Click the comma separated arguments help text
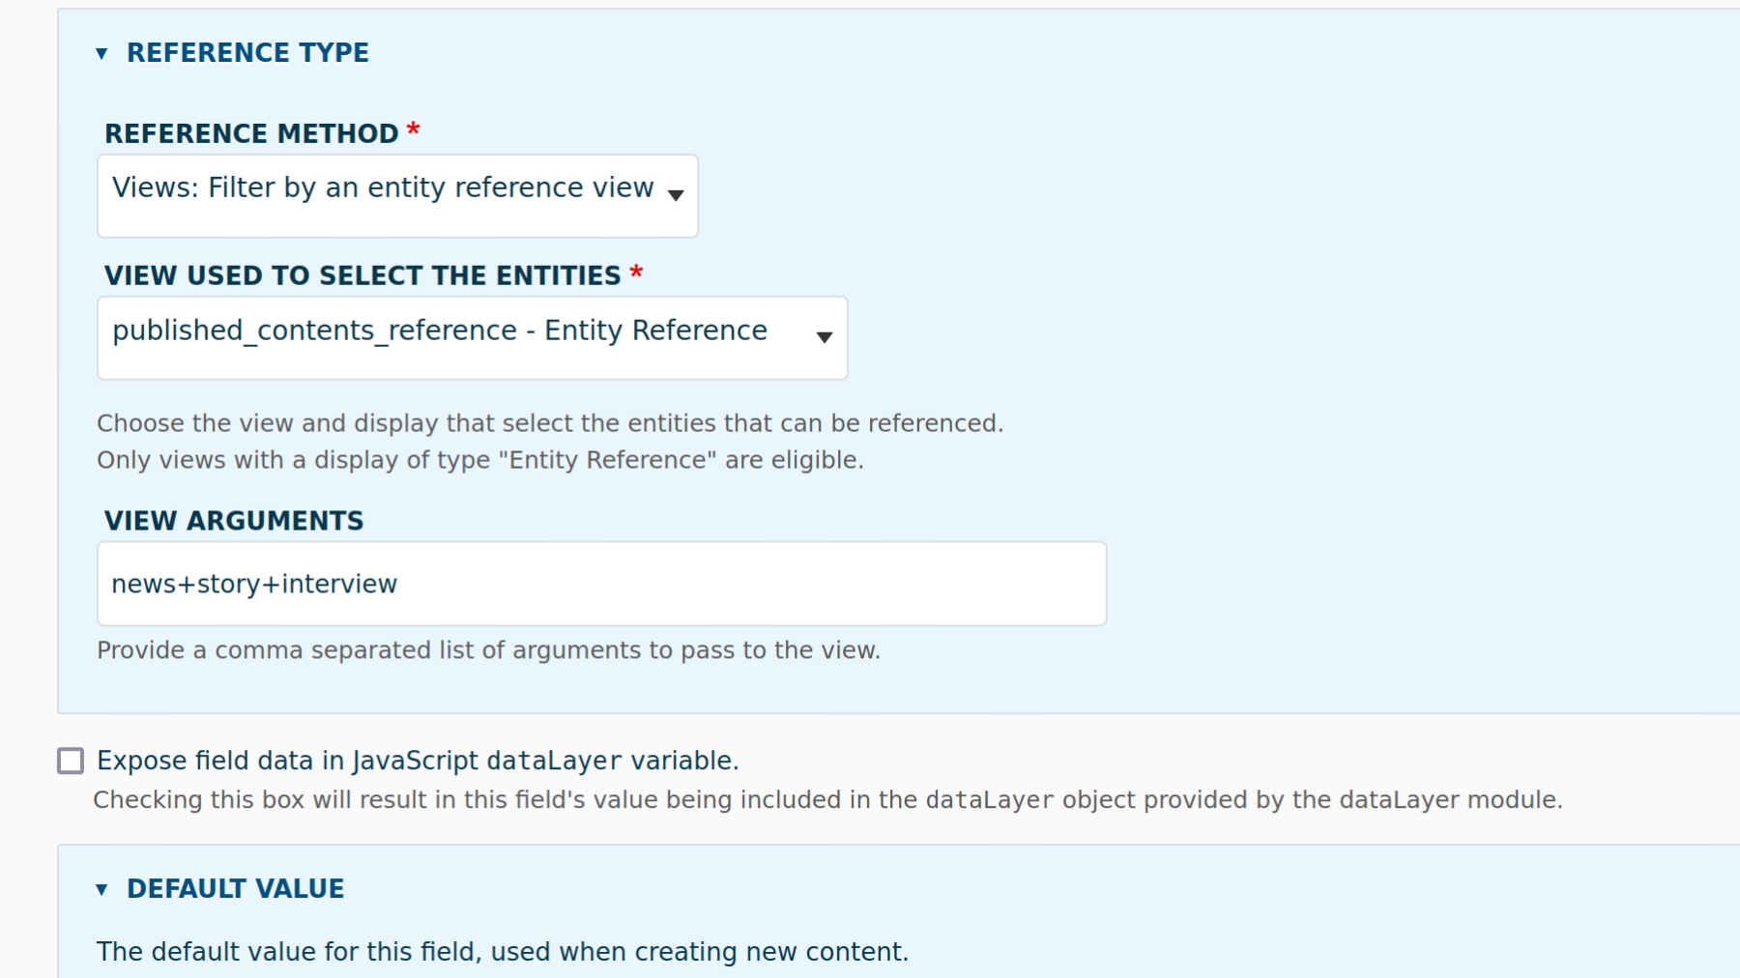Screen dimensions: 1740x978 click(x=488, y=650)
